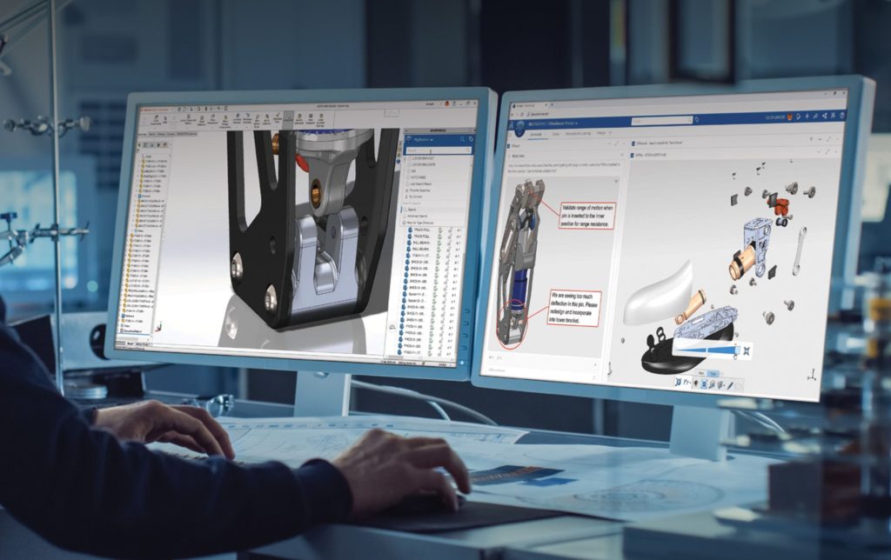The image size is (891, 560).
Task: Focus the search field in the MySession panel
Action: [439, 150]
